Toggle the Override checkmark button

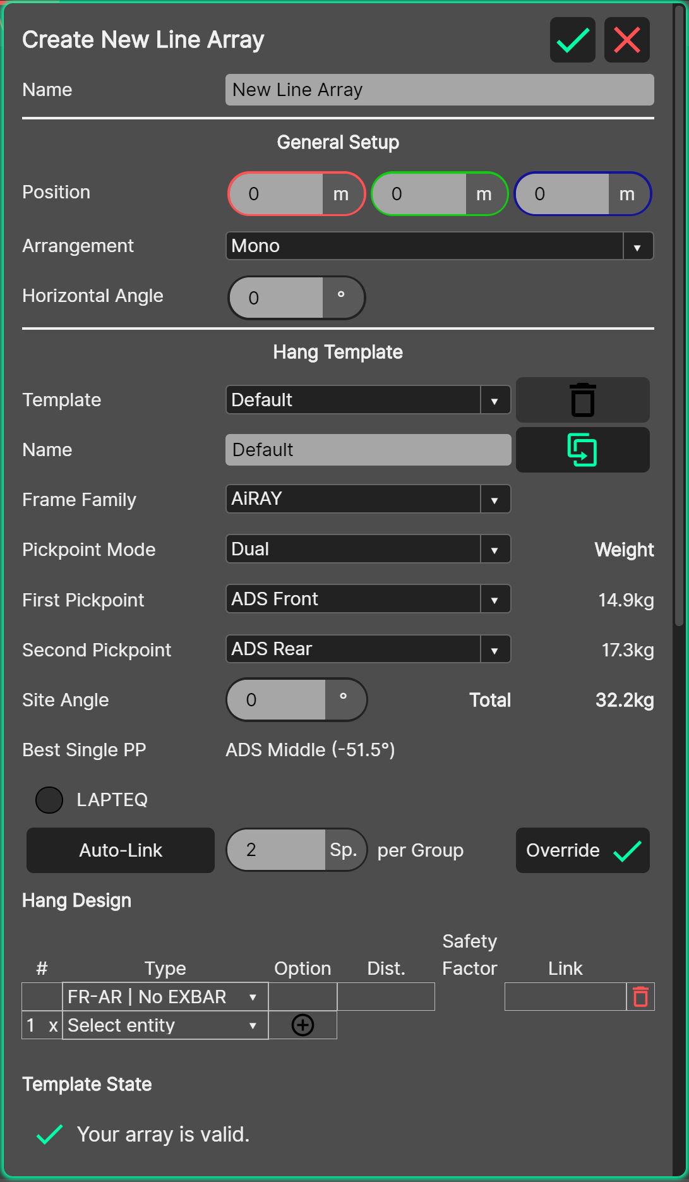click(x=582, y=850)
